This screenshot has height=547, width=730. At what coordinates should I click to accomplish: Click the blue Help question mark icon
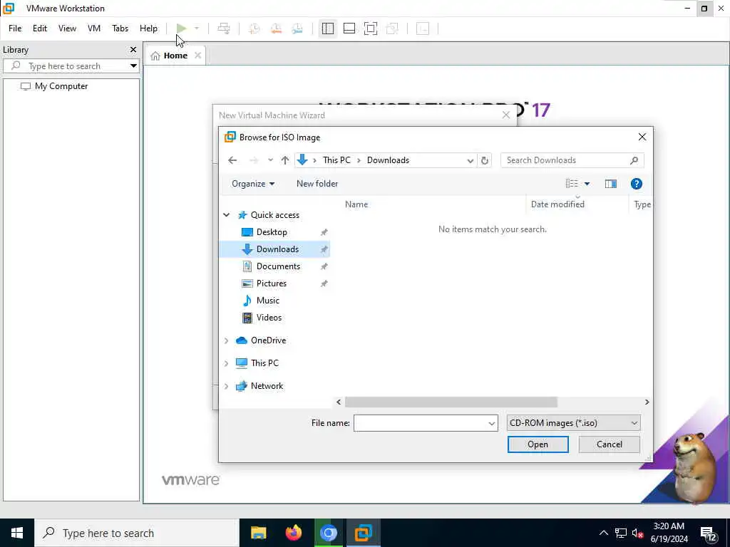pyautogui.click(x=637, y=184)
